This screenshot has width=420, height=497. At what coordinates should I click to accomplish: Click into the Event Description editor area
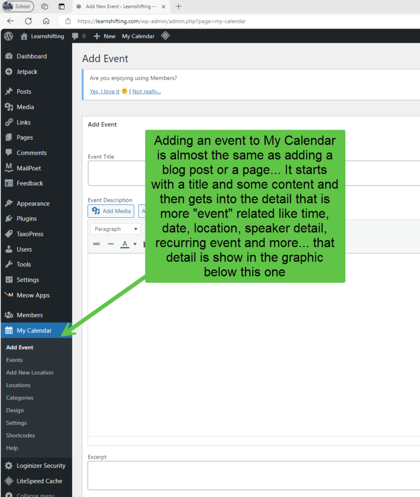[254, 345]
